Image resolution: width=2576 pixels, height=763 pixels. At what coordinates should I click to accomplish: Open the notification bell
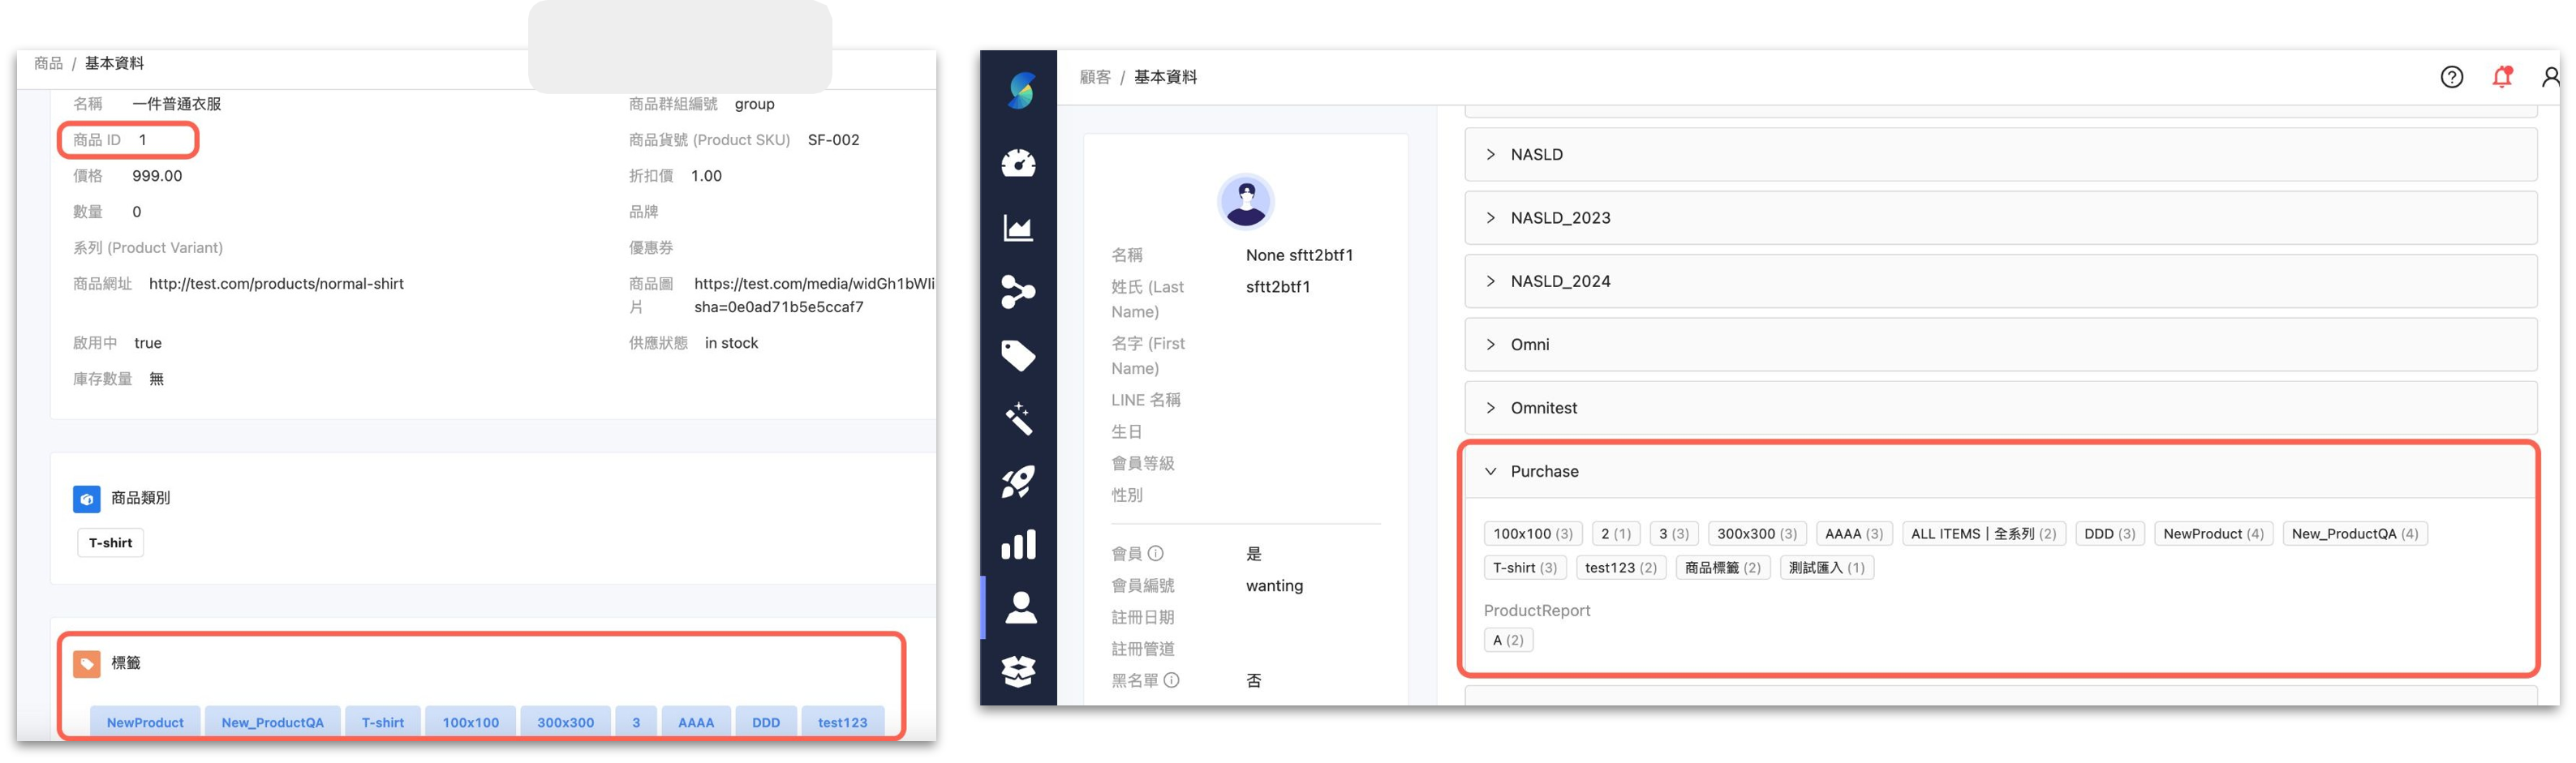pos(2501,76)
